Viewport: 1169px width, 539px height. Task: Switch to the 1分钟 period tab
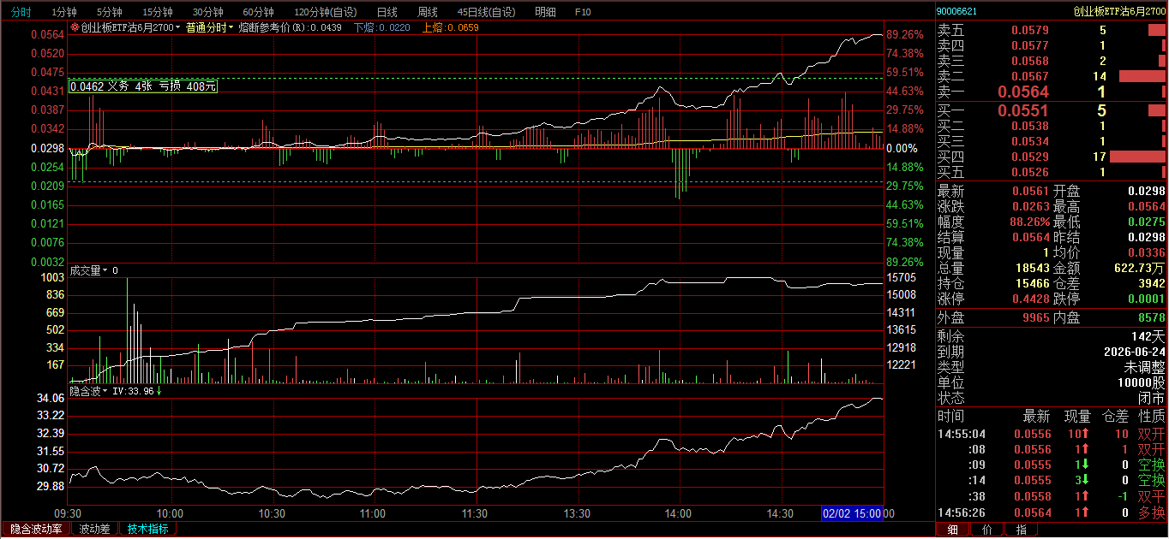point(64,12)
